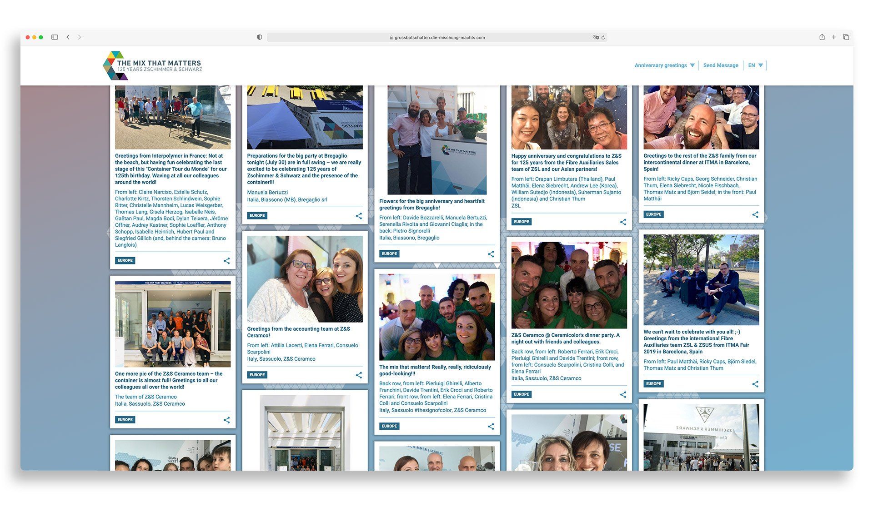Open new tab with plus icon
The height and width of the screenshot is (507, 873).
tap(834, 37)
